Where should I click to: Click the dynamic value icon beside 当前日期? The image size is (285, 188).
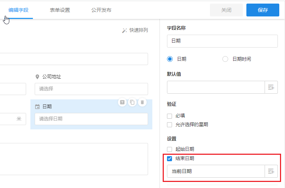(271, 172)
